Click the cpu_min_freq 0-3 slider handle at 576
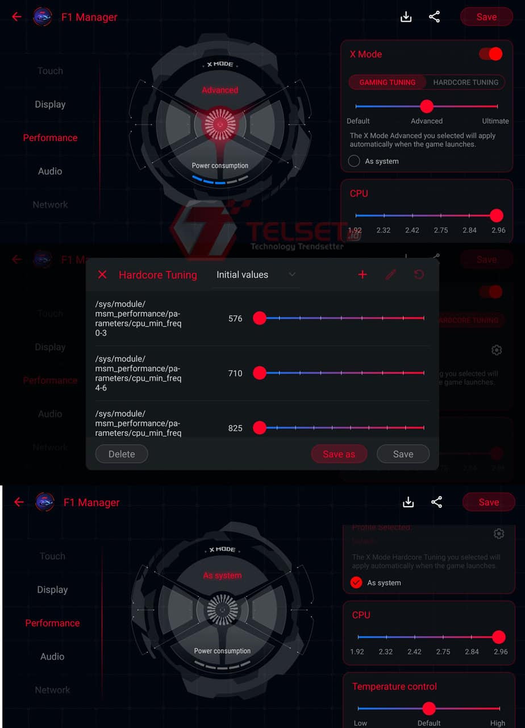 coord(260,318)
